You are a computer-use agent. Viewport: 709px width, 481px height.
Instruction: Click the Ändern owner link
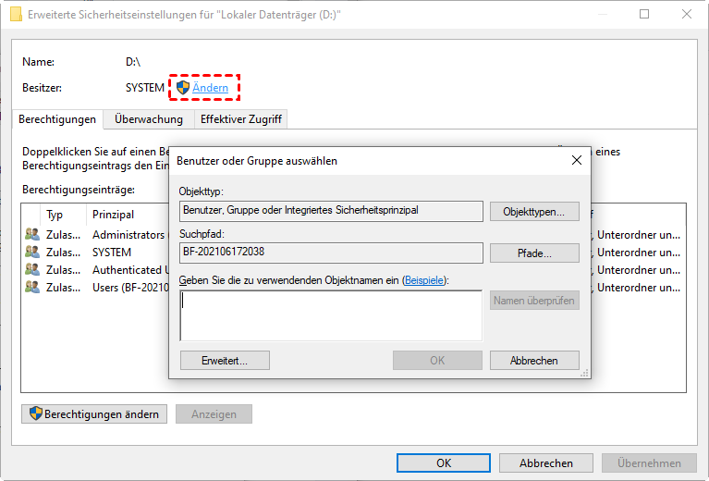pos(210,88)
